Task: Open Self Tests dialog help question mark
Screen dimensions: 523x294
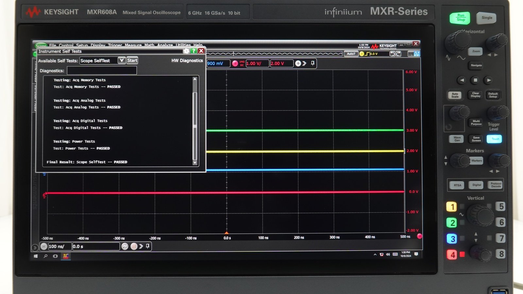Action: point(194,51)
